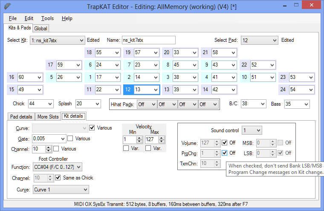Select pad number 11 label

(x=89, y=90)
